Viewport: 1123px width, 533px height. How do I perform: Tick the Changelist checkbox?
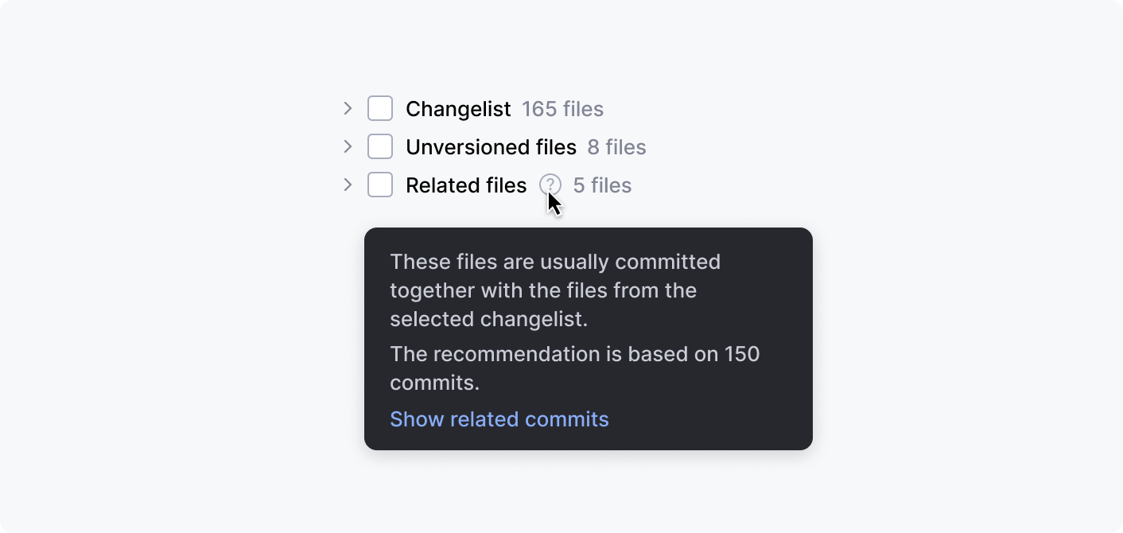click(x=380, y=108)
